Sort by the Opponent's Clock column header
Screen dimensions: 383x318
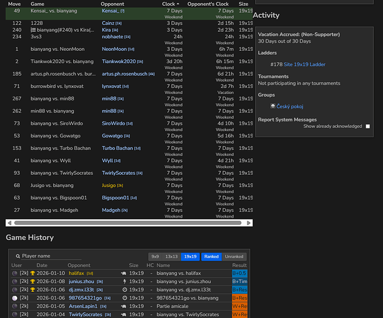pos(208,3)
